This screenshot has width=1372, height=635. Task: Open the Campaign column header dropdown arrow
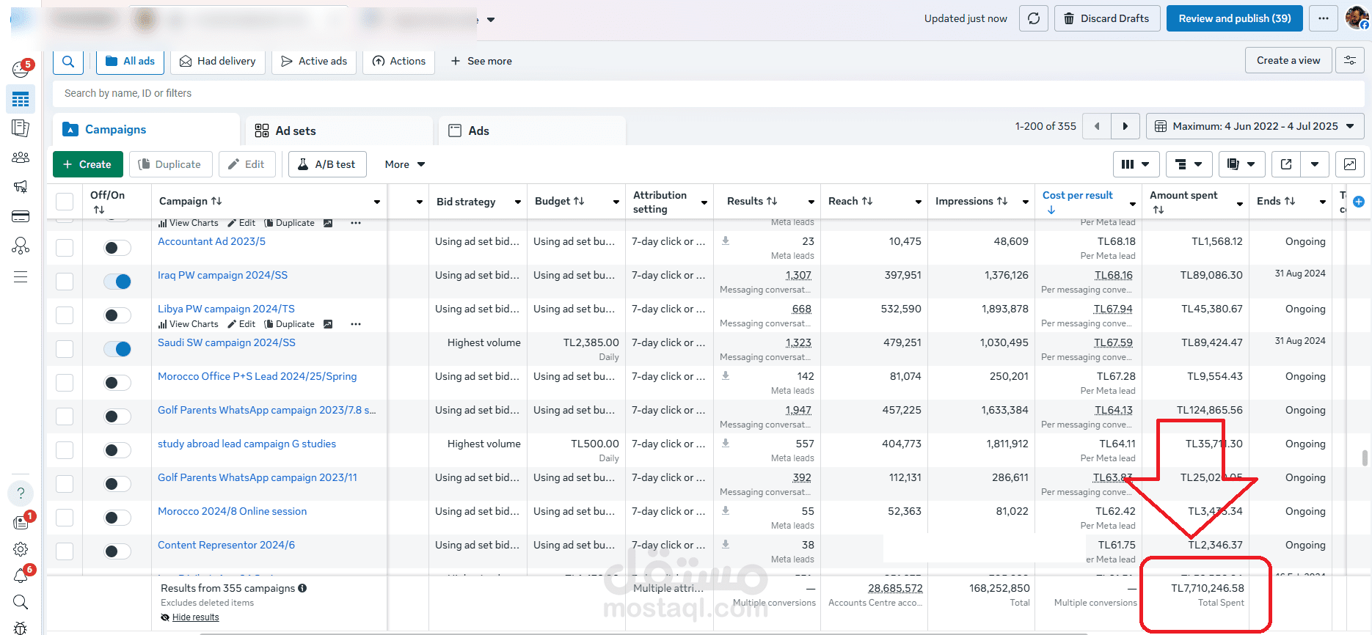click(377, 202)
